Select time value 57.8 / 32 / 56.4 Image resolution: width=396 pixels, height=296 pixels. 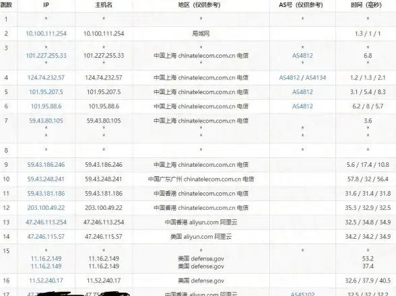368,179
